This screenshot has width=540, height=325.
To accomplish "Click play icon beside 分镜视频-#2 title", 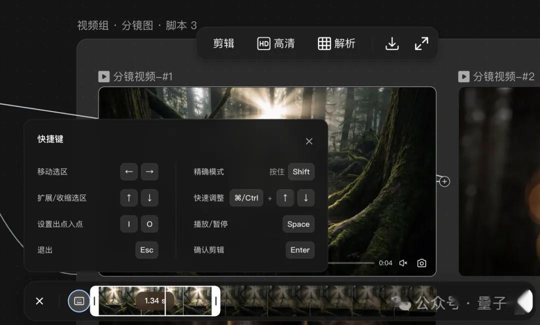I will (463, 76).
